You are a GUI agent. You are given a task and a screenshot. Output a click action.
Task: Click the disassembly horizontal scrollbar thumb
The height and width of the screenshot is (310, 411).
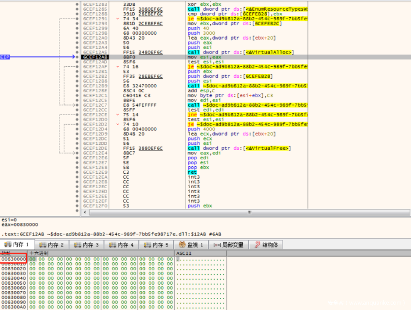pyautogui.click(x=249, y=212)
